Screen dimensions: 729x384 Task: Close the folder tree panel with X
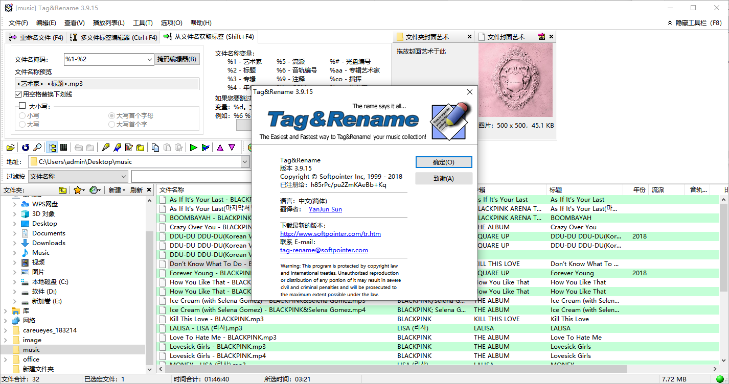(x=149, y=190)
